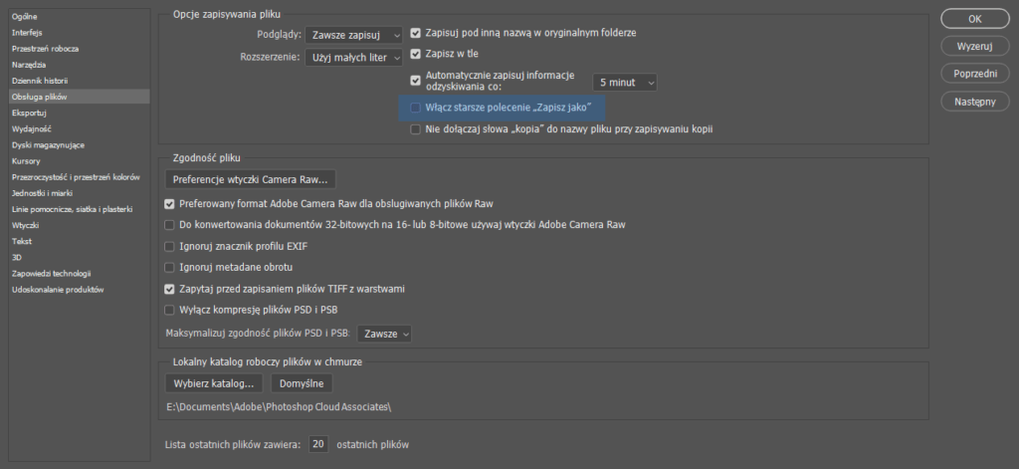The width and height of the screenshot is (1019, 469).
Task: Click the OK button
Action: coord(975,19)
